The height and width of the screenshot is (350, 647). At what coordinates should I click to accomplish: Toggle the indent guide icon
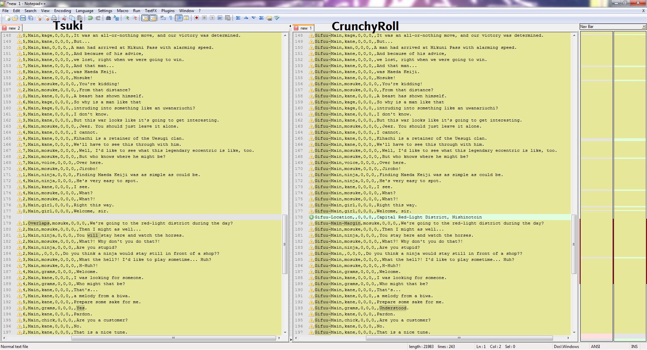pyautogui.click(x=179, y=18)
